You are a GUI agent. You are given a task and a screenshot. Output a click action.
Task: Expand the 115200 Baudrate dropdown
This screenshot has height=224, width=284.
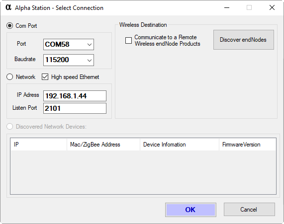point(69,60)
